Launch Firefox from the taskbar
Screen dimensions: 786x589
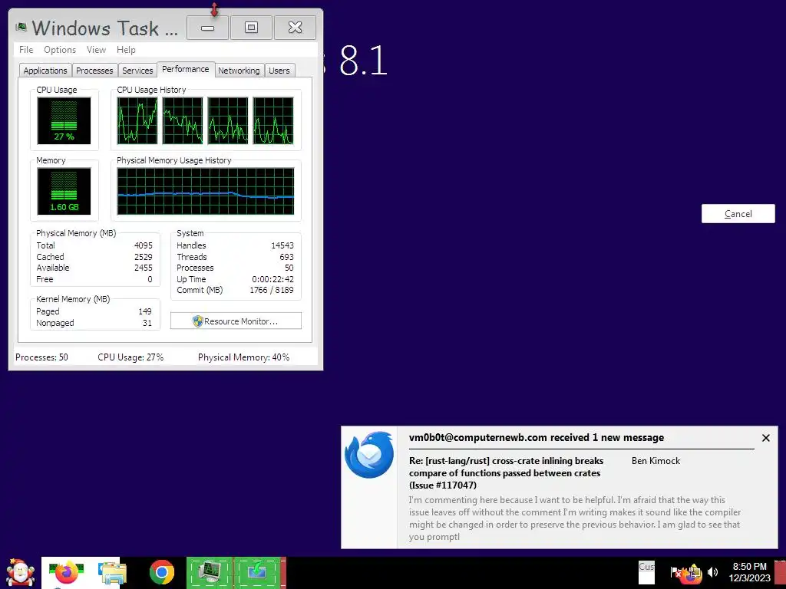click(x=67, y=572)
